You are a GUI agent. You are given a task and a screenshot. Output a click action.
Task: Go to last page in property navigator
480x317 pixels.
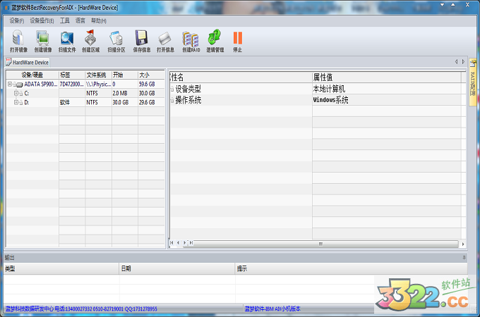click(191, 243)
